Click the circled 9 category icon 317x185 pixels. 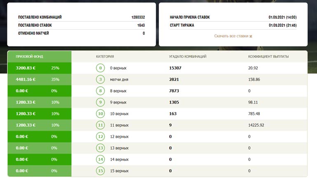(100, 102)
